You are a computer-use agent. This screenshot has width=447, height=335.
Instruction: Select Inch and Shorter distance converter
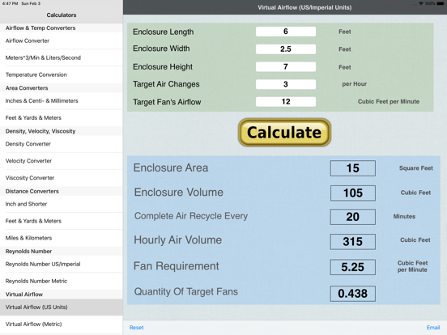(x=62, y=204)
